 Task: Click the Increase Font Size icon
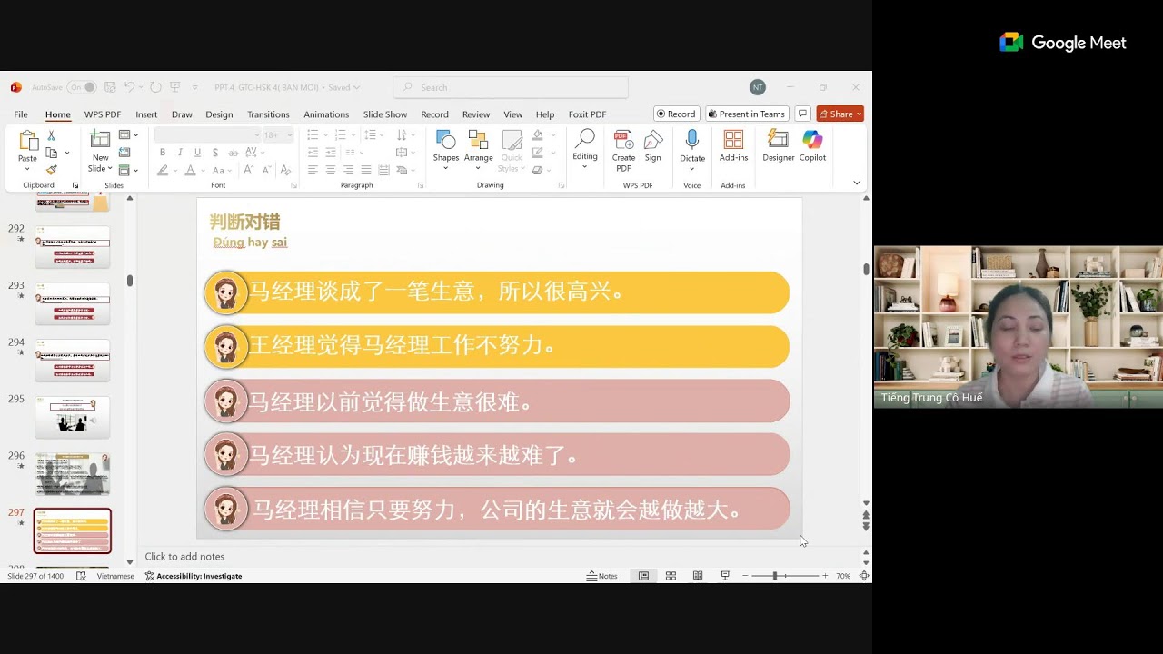pos(250,170)
